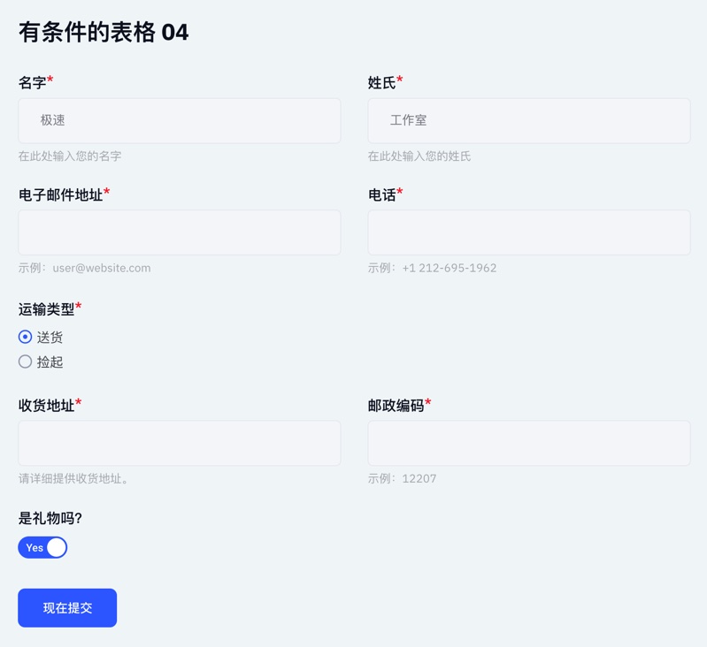
Task: Click the 有条件的表格 04 heading
Action: coord(104,33)
